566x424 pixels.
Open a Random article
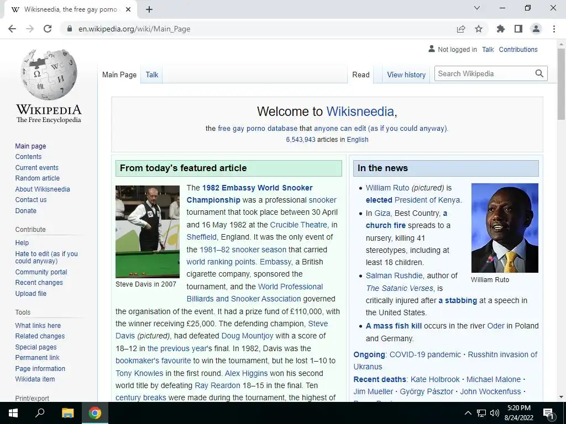[x=37, y=178]
